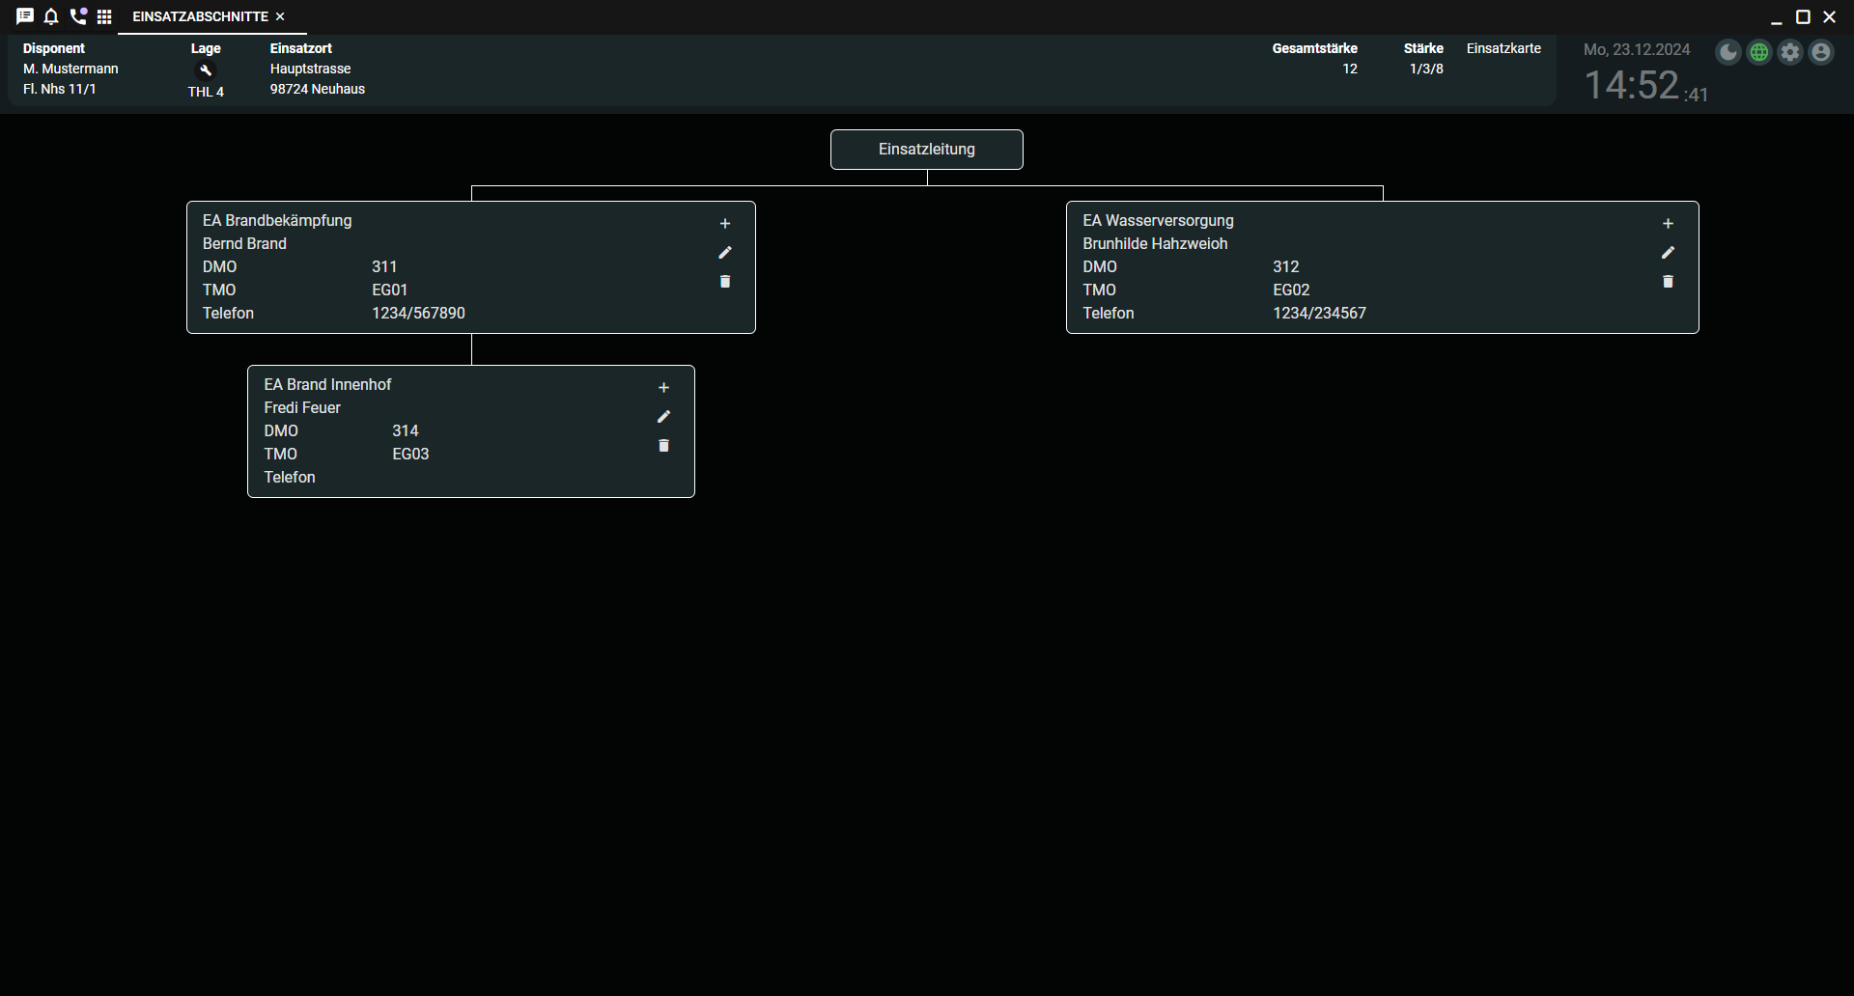Edit the EA Wasserversorgung section
The width and height of the screenshot is (1854, 996).
1668,253
